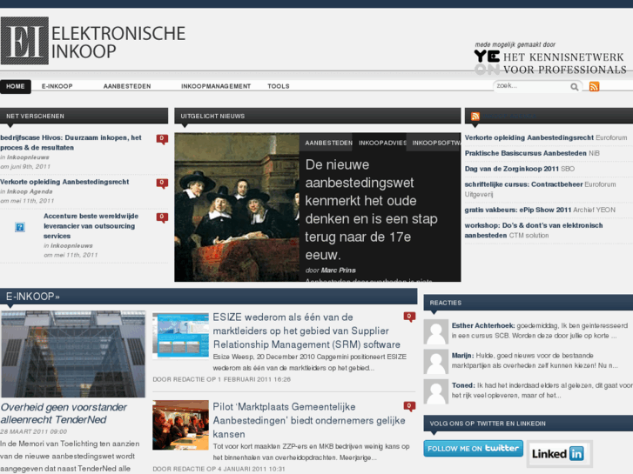Open bedrijfscase Hivos Duurzaam inkopen article
This screenshot has width=633, height=474.
71,143
